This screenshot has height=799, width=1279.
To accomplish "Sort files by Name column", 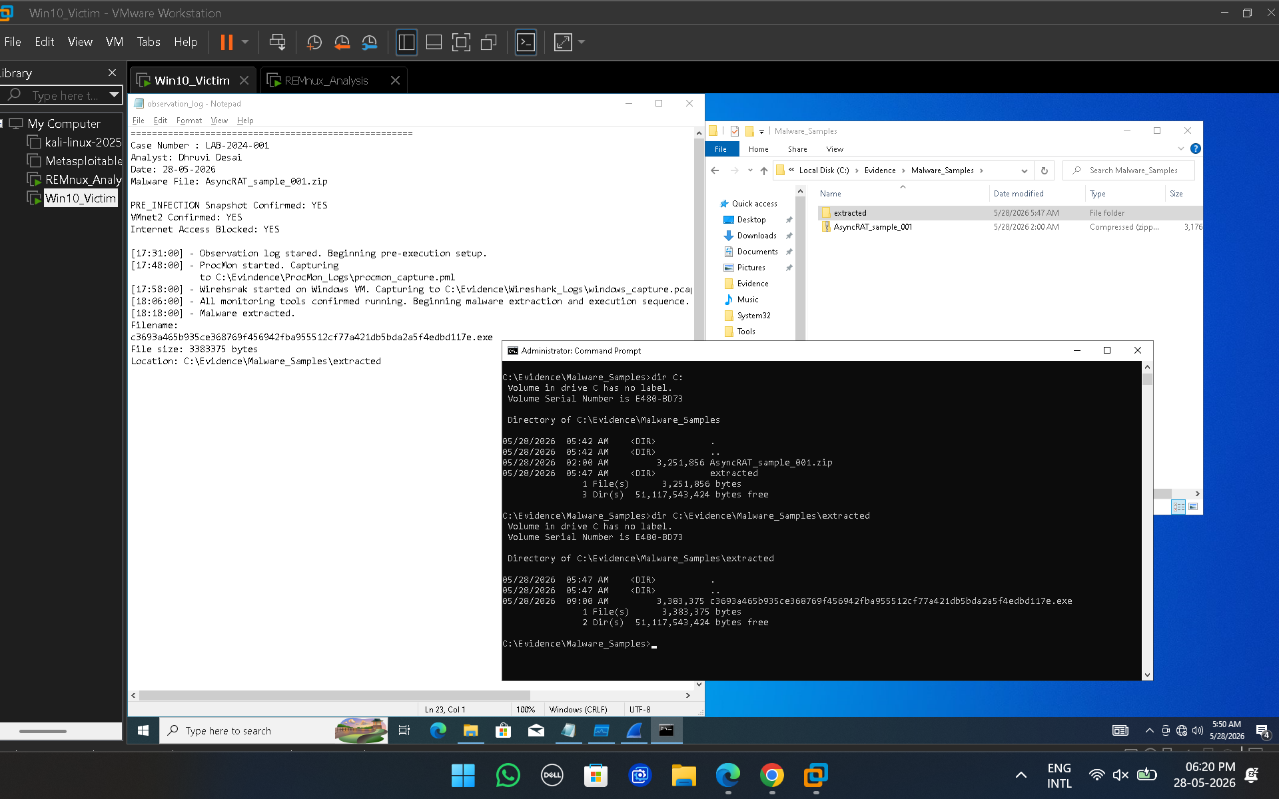I will (831, 194).
